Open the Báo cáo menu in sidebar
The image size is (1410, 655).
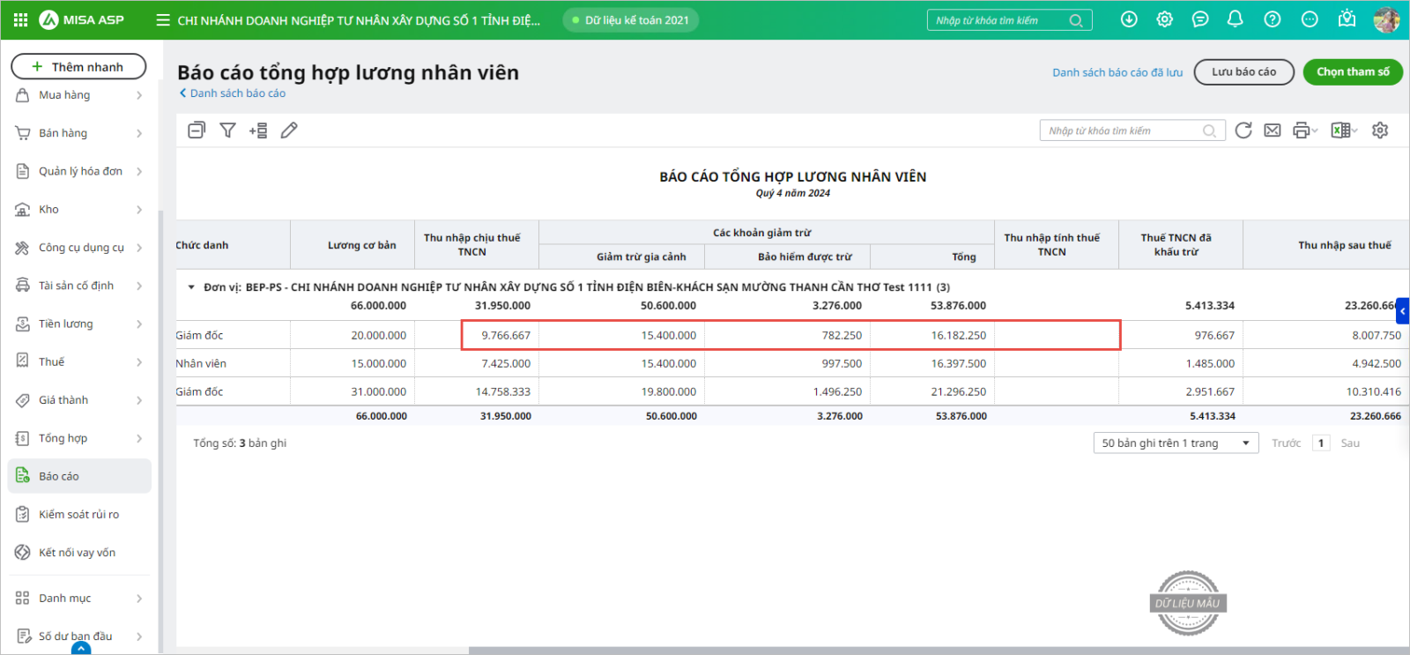[79, 476]
